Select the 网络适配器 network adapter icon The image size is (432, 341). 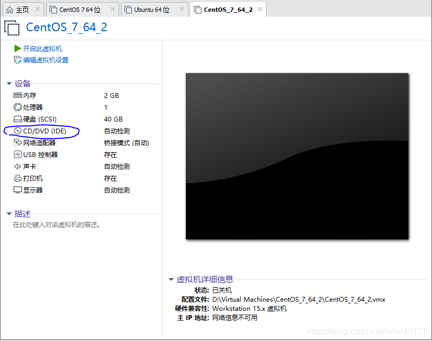[x=18, y=143]
